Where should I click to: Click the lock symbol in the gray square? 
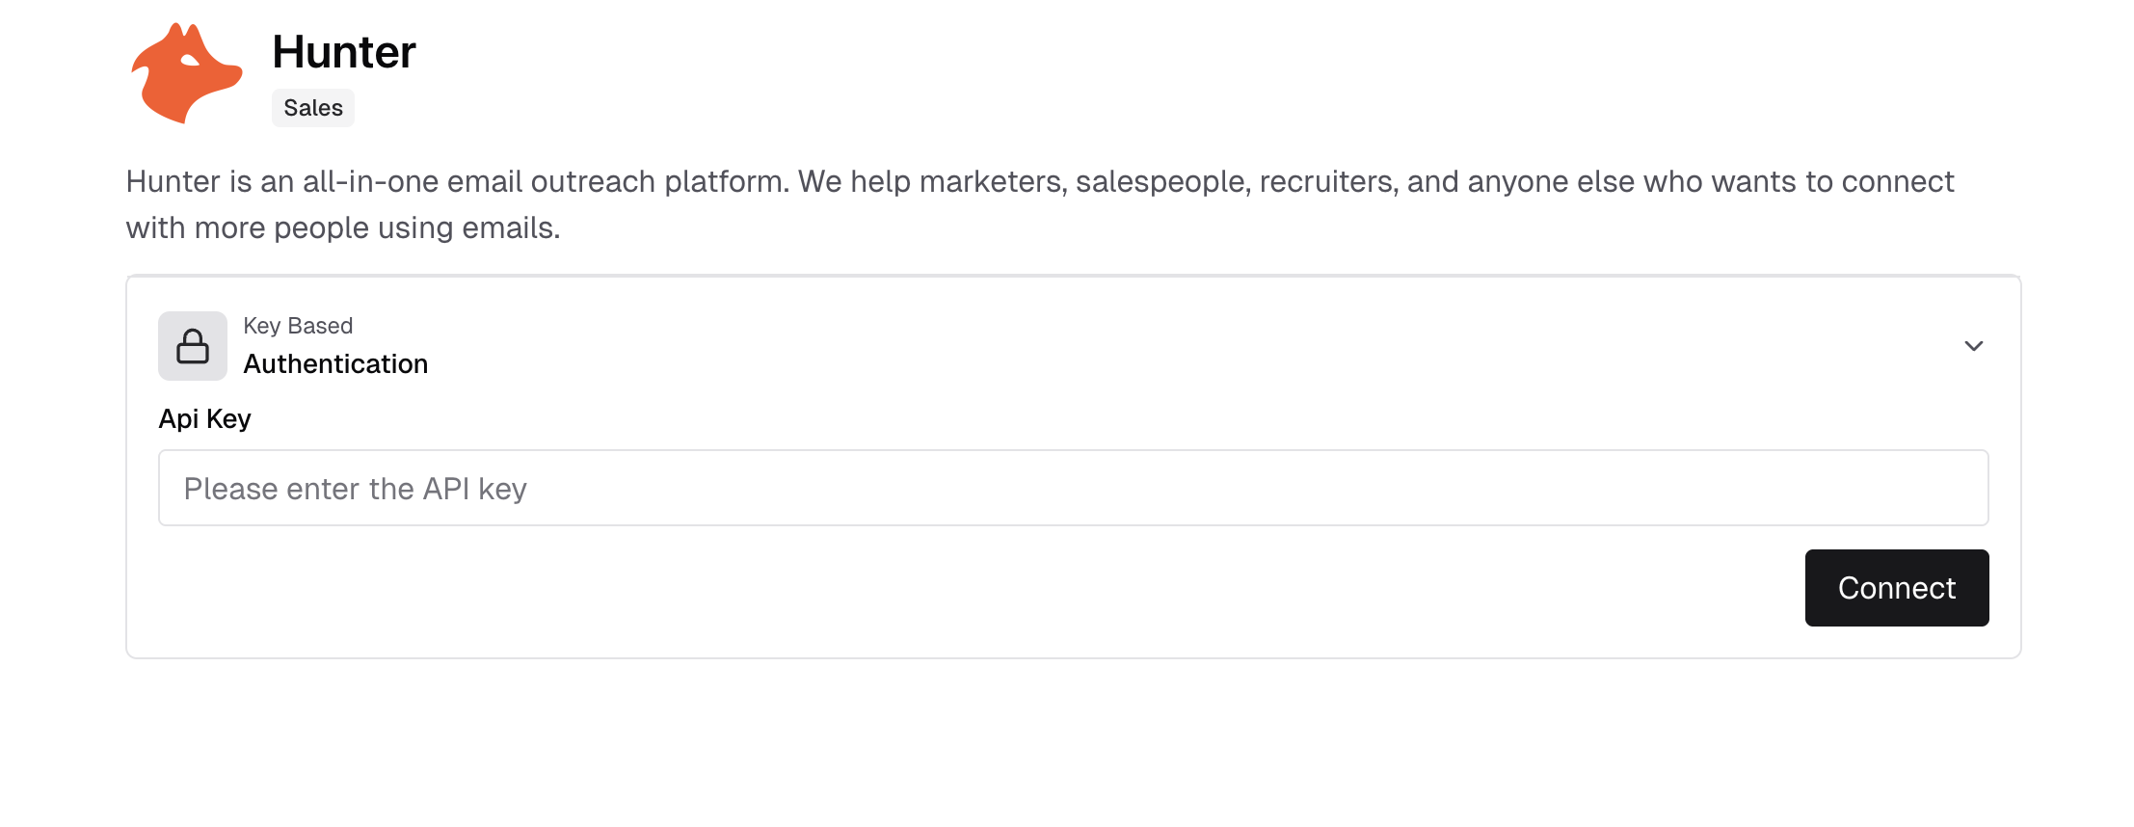coord(192,345)
